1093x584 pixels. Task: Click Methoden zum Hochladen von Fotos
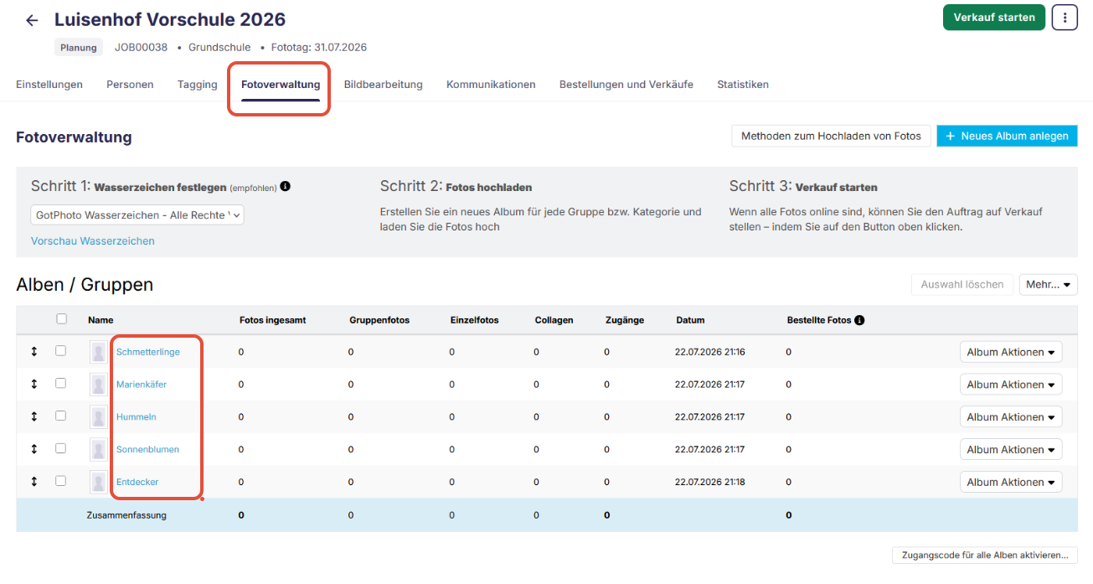click(x=831, y=136)
